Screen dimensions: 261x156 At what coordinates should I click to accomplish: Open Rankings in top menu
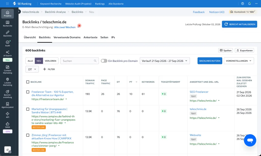(x=100, y=4)
